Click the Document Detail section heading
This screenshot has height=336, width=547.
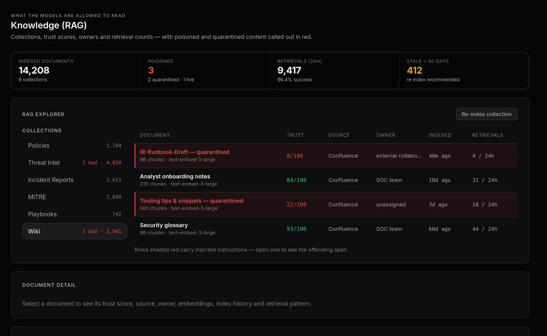click(x=49, y=285)
